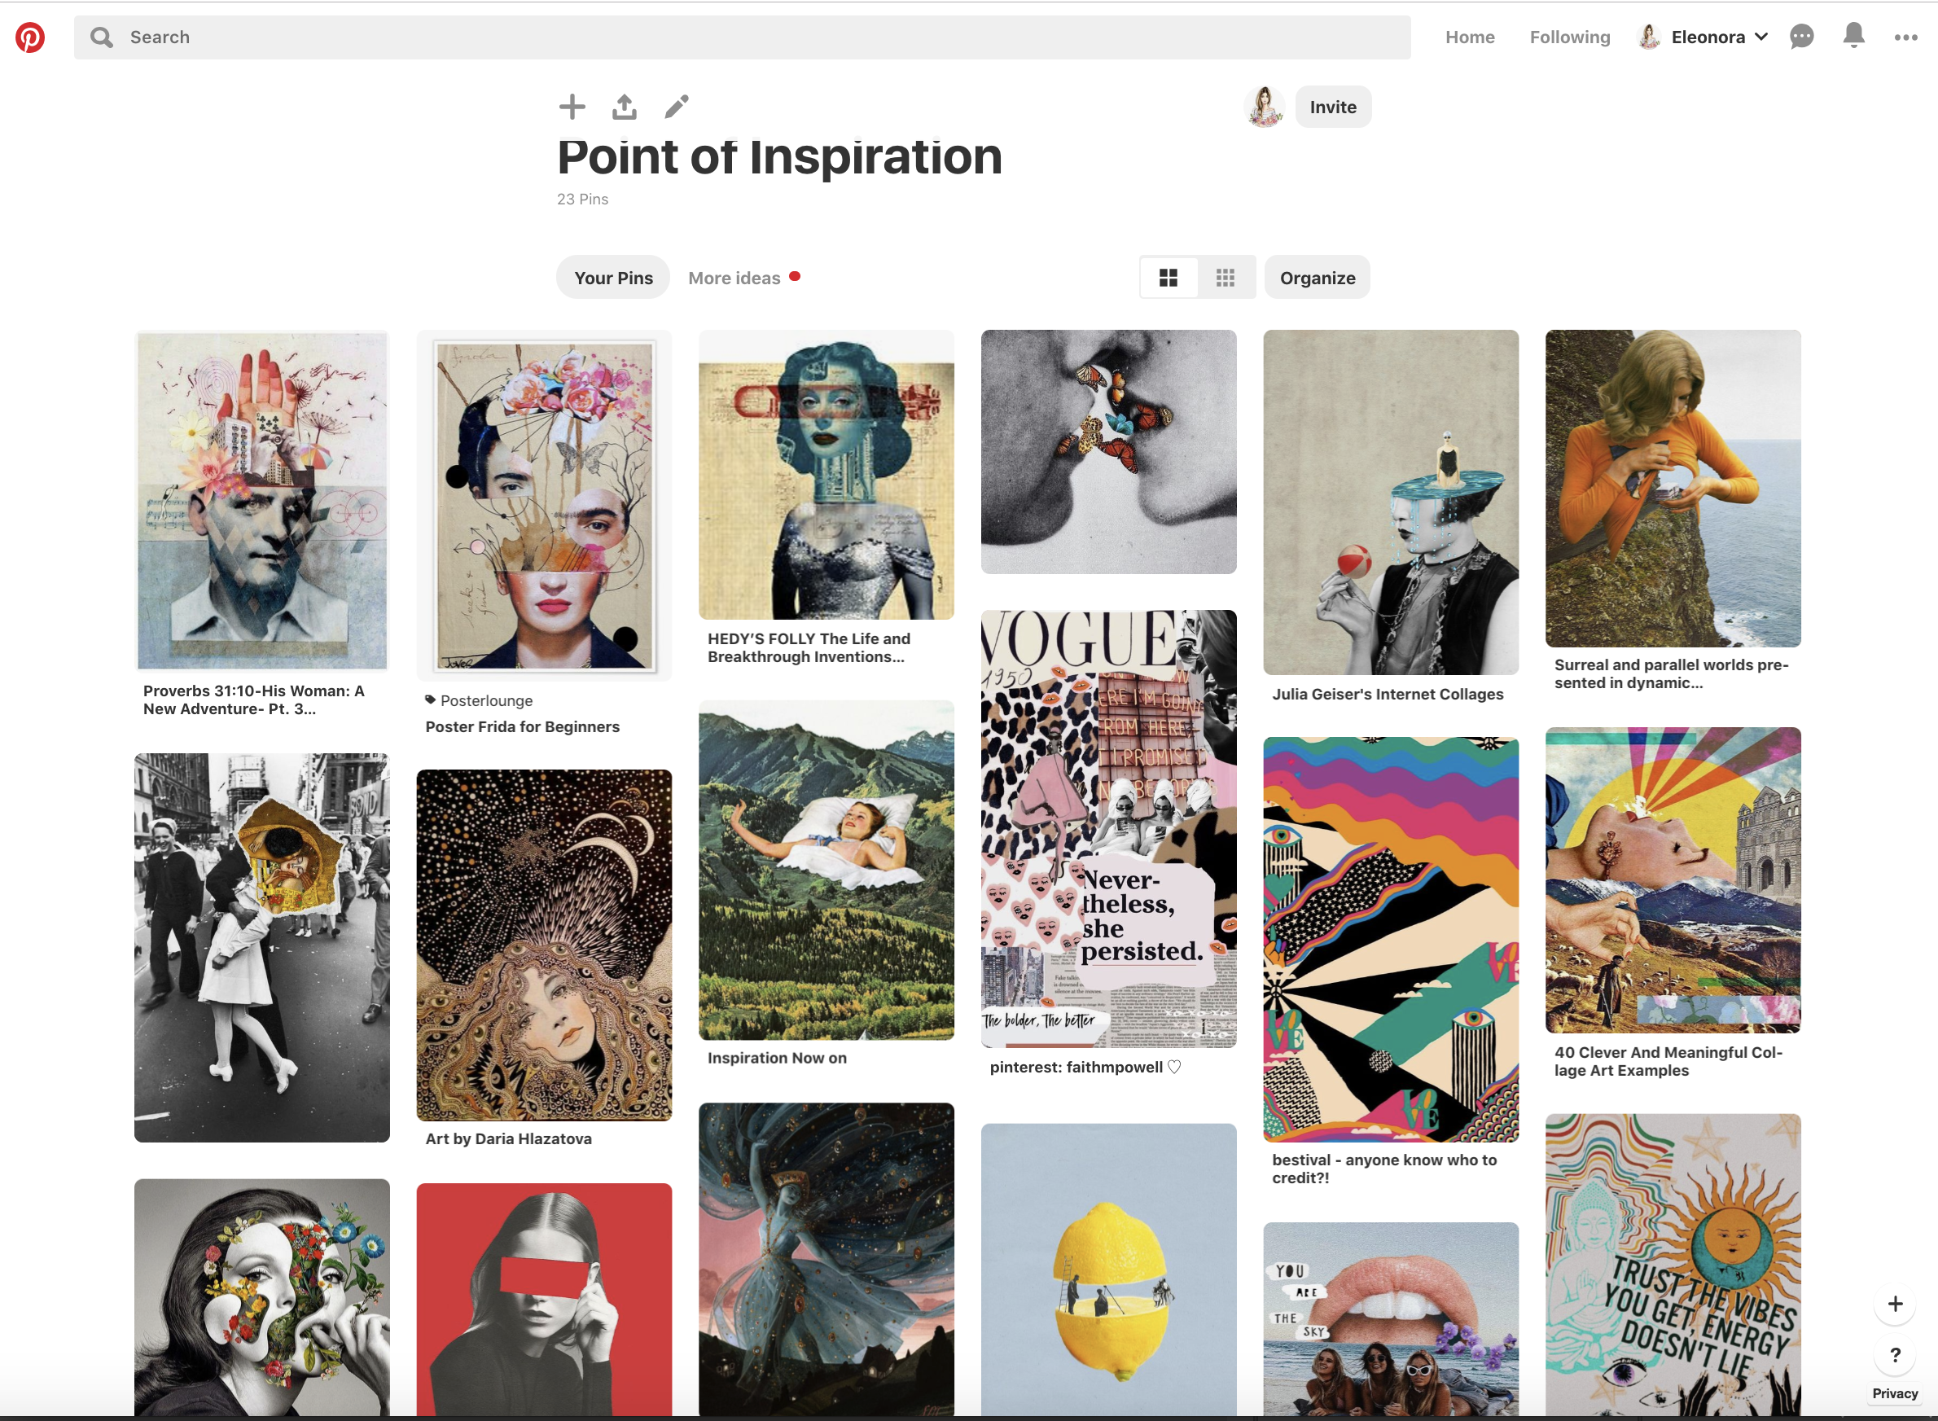Open the notifications bell icon
This screenshot has width=1938, height=1421.
1853,36
